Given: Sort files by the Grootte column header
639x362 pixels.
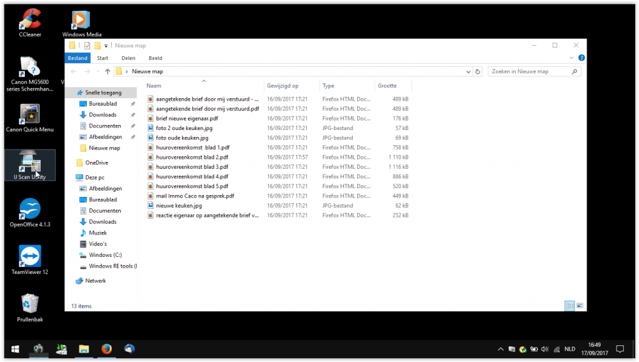Looking at the screenshot, I should pos(387,85).
